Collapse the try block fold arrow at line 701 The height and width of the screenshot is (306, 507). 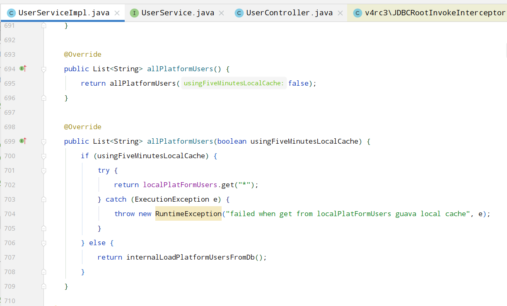click(43, 170)
